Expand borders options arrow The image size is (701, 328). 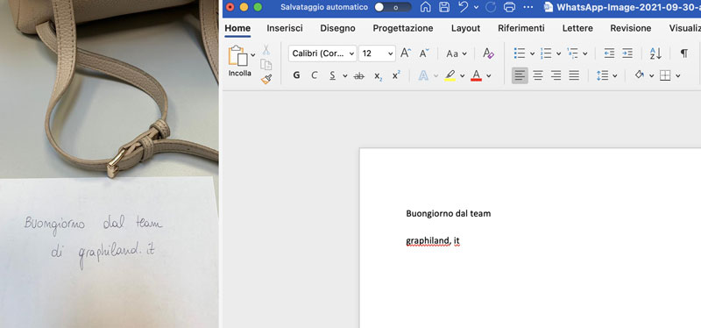click(678, 76)
